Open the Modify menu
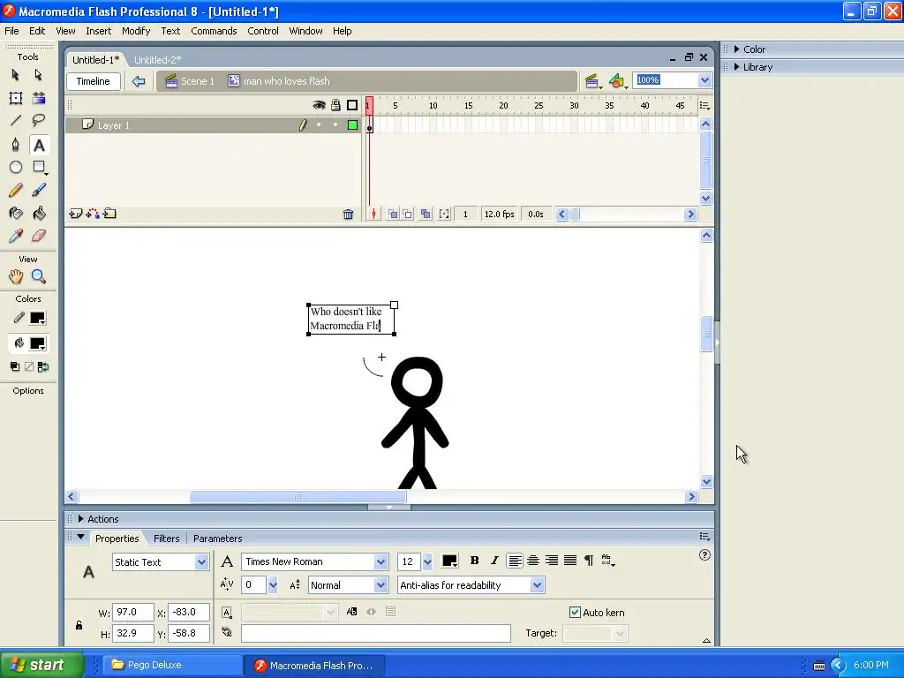The image size is (904, 678). click(136, 31)
